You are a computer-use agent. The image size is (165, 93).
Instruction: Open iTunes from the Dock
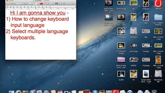coord(95,91)
